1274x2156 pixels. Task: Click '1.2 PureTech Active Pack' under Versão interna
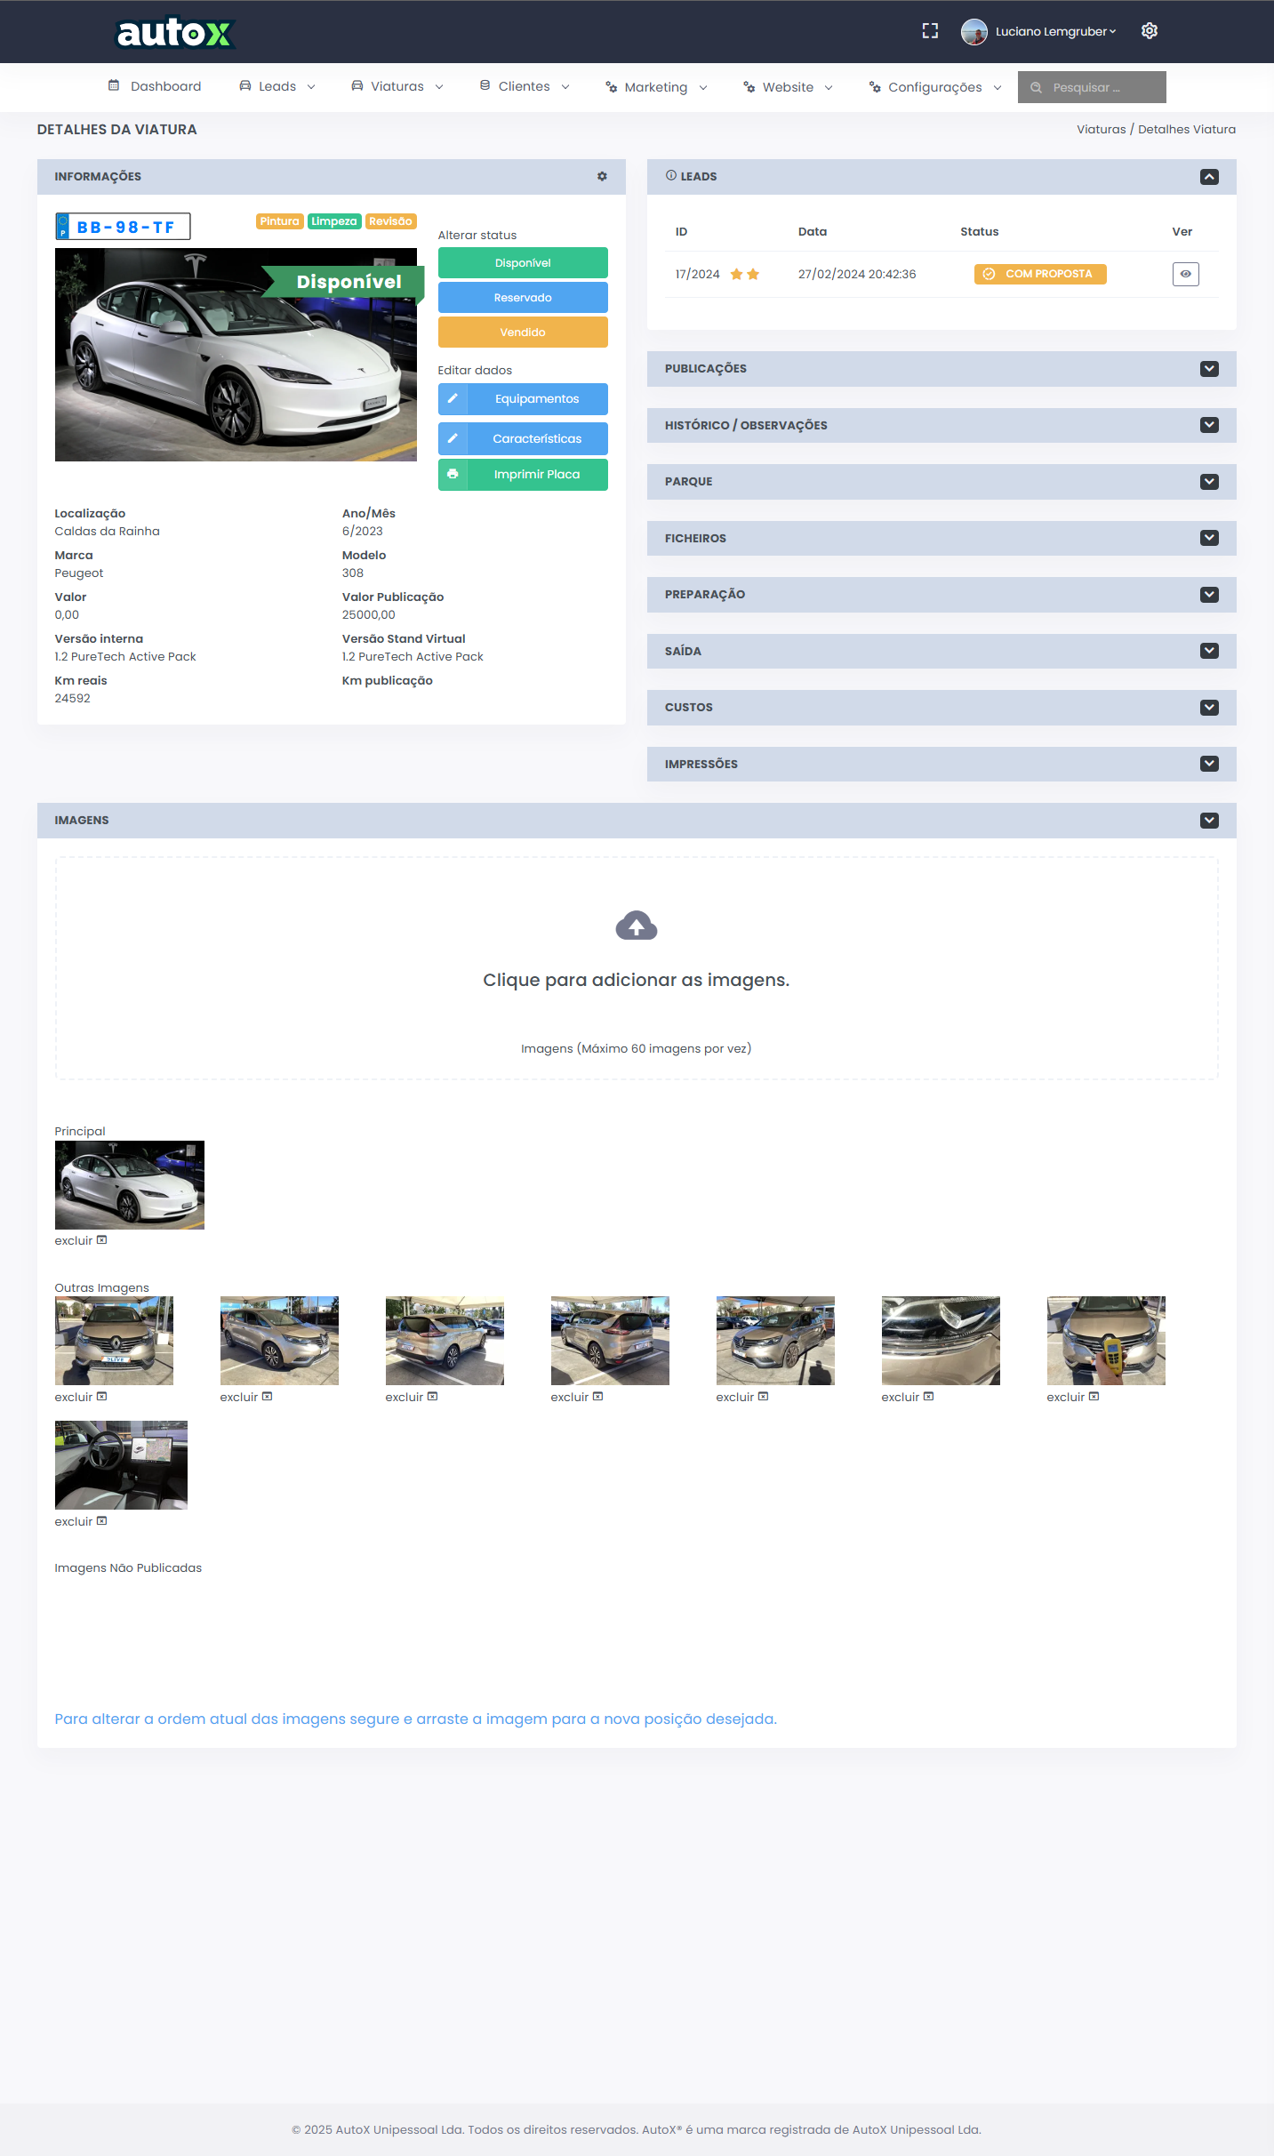tap(125, 657)
